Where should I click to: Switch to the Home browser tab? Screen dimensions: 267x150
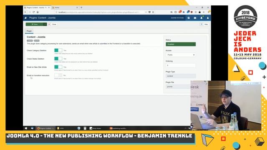(x=65, y=7)
